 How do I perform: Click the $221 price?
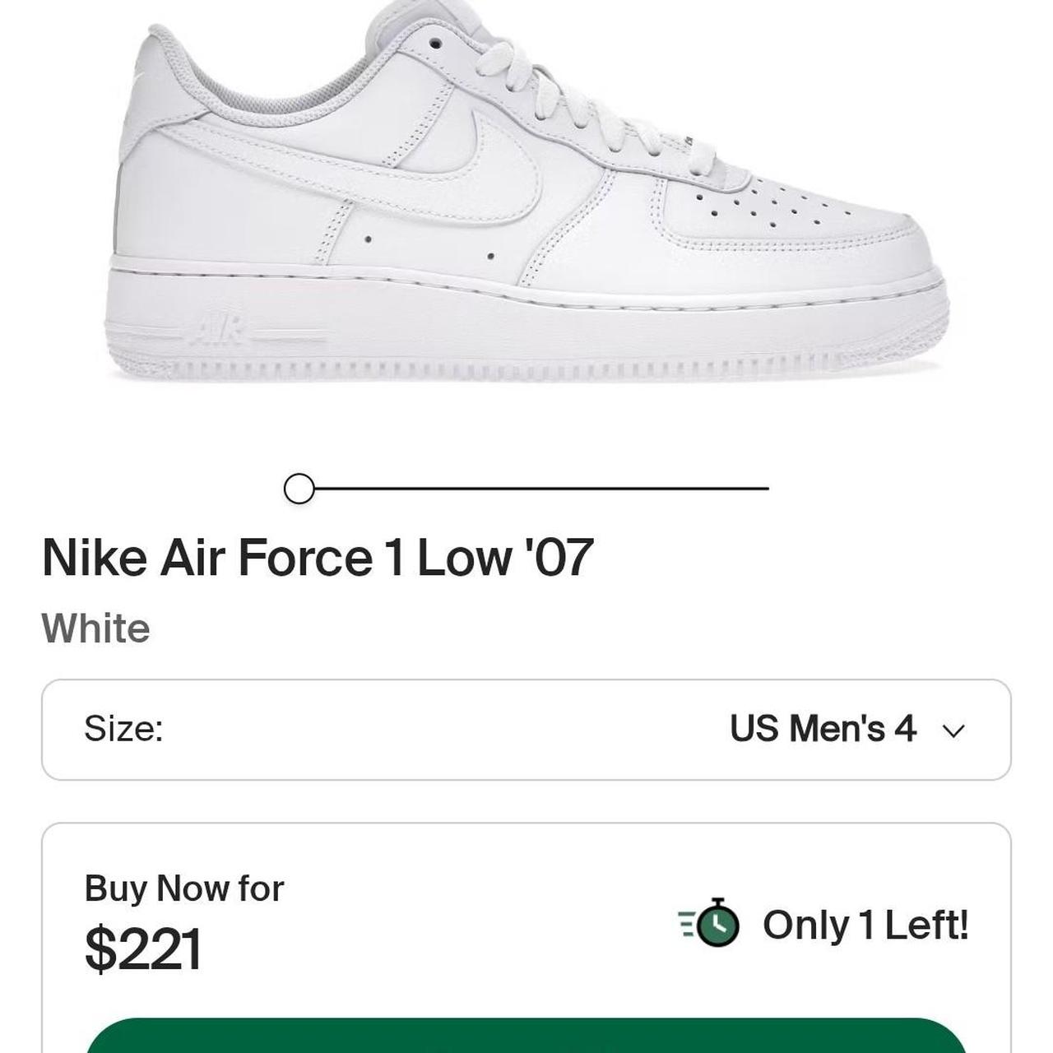143,949
